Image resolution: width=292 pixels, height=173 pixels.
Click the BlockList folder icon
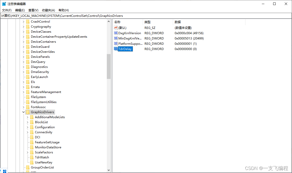[x=32, y=122]
